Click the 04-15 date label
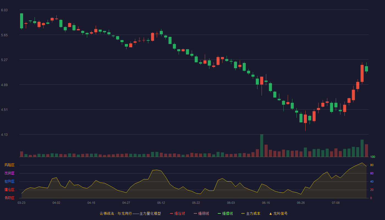This screenshot has height=220, width=385. [x=91, y=203]
